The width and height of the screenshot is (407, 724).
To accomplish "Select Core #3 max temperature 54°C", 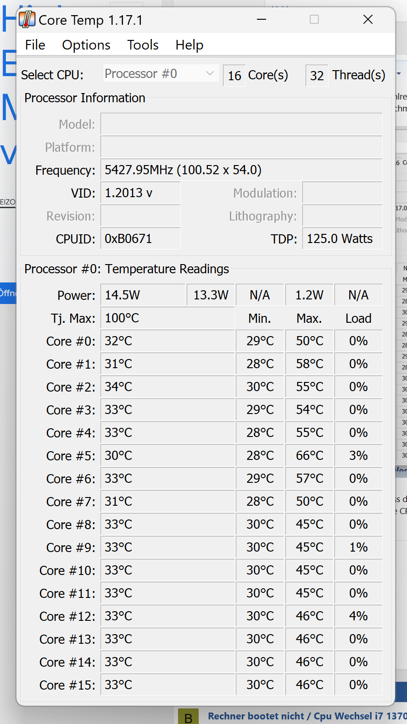I will click(309, 410).
